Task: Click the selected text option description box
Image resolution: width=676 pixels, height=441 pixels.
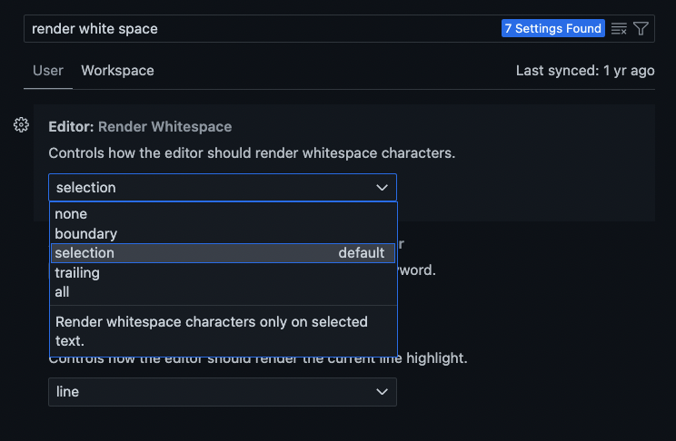Action: (x=223, y=331)
